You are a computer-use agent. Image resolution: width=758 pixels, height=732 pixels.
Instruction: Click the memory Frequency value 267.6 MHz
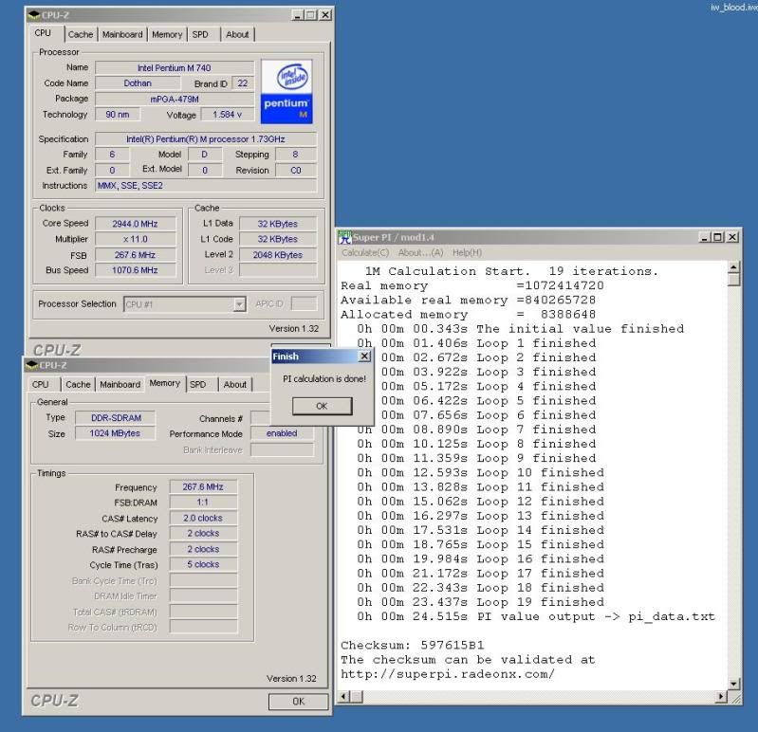[x=203, y=486]
